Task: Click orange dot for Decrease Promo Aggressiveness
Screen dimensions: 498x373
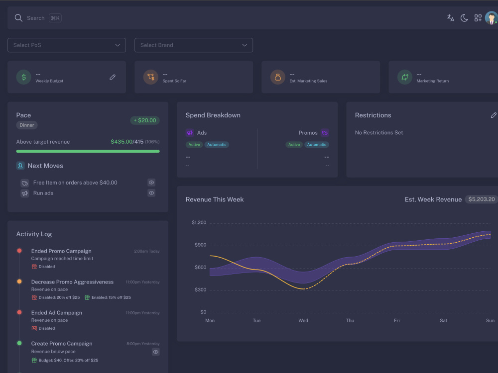Action: [19, 281]
